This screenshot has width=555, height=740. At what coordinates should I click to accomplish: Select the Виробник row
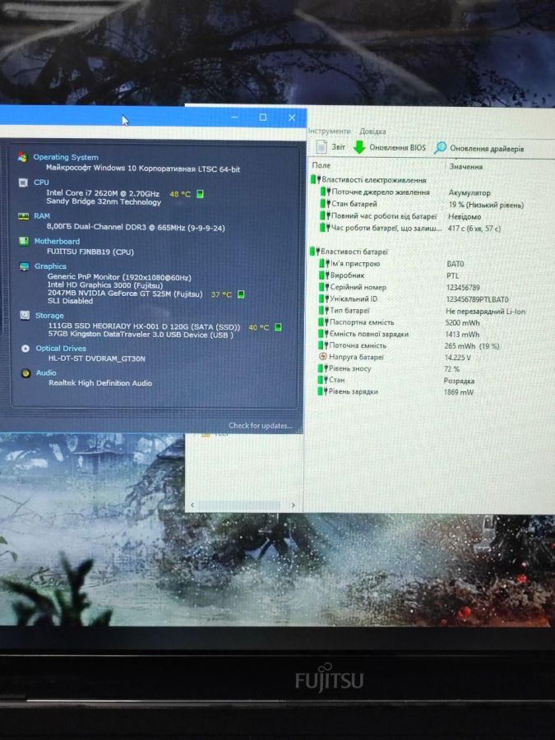pos(390,275)
